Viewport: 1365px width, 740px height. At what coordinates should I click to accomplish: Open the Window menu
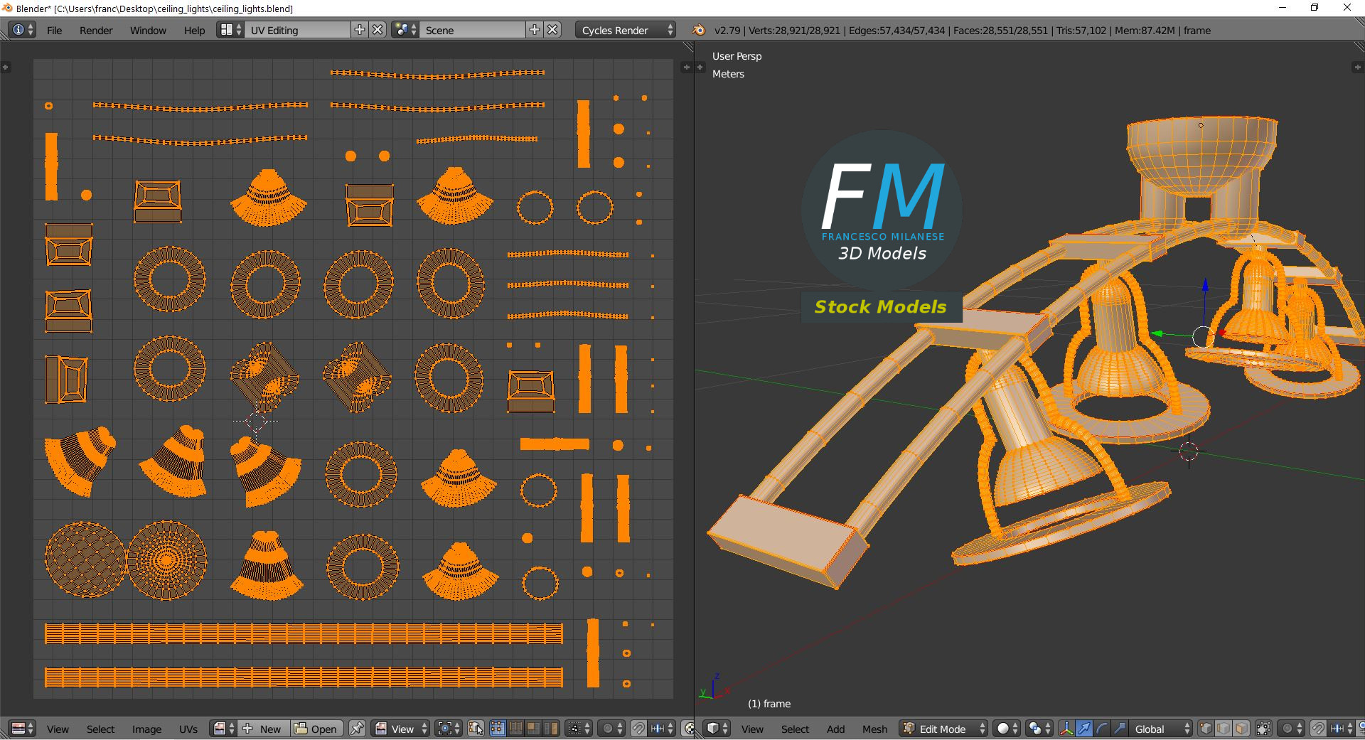point(148,31)
